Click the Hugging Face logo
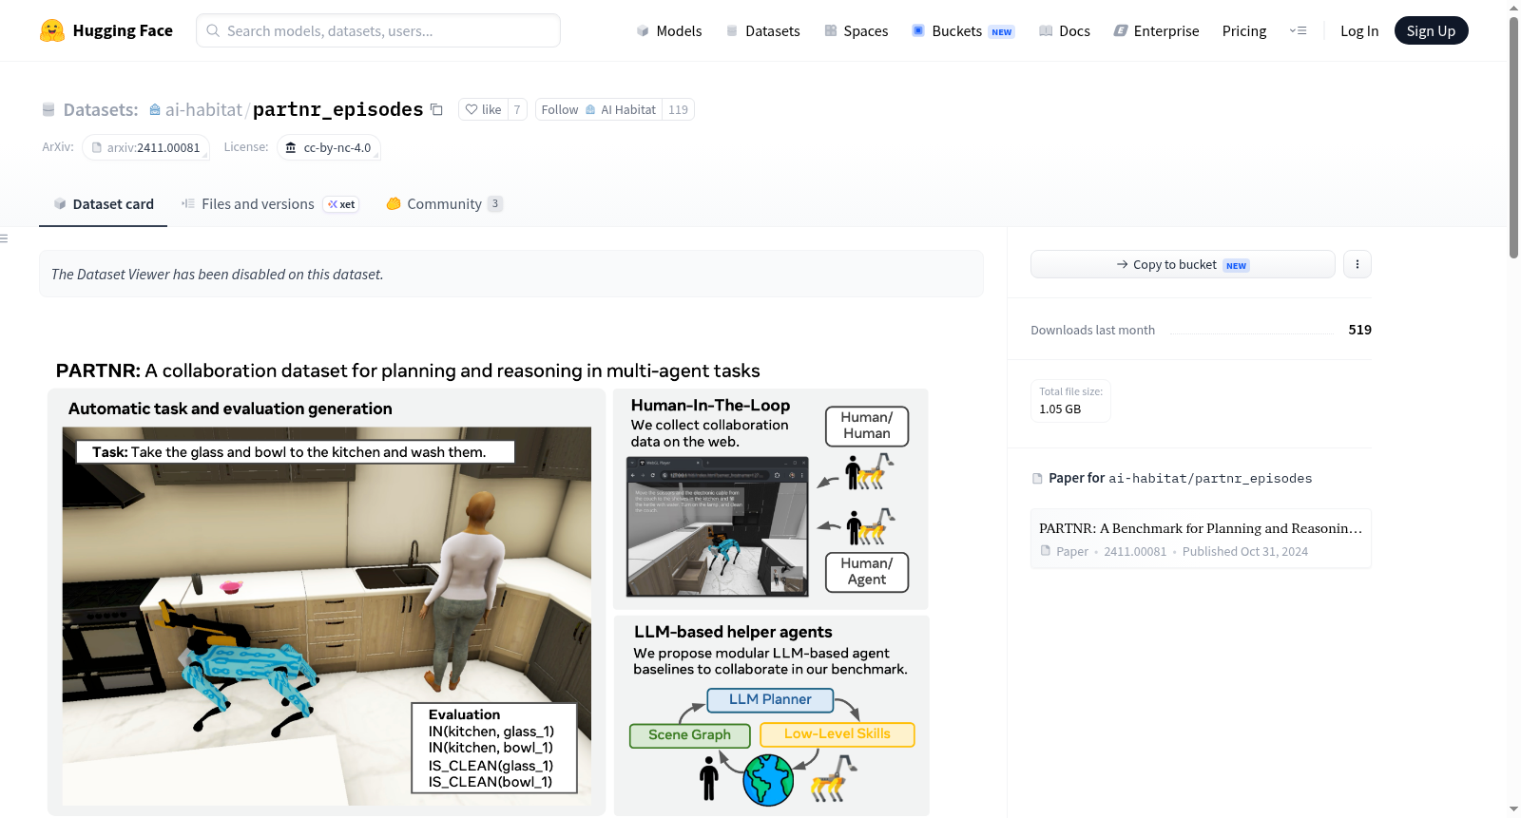Screen dimensions: 1521x818 pyautogui.click(x=52, y=30)
